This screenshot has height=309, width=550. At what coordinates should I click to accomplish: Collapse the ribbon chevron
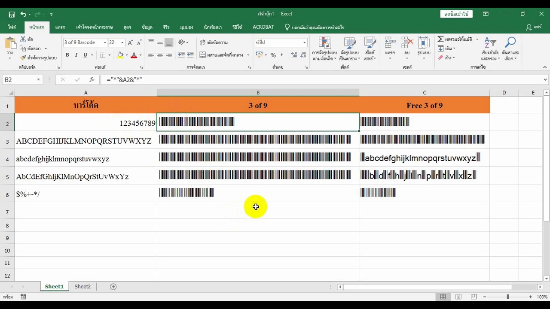click(x=545, y=67)
